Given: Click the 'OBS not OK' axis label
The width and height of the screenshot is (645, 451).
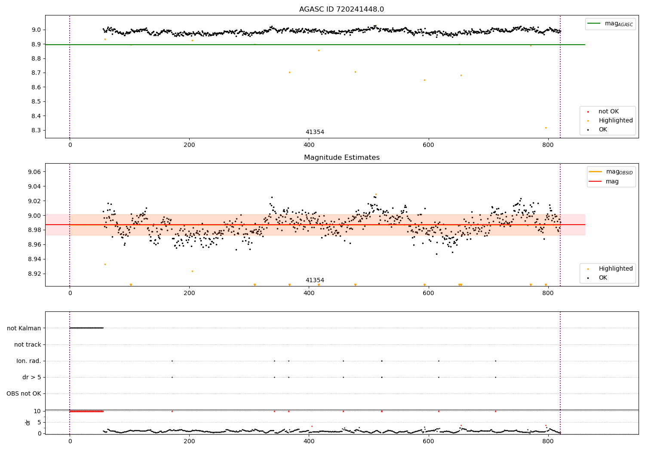Looking at the screenshot, I should pyautogui.click(x=24, y=393).
